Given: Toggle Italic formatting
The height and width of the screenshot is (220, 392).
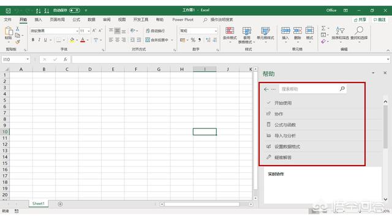Looking at the screenshot, I should pos(39,40).
